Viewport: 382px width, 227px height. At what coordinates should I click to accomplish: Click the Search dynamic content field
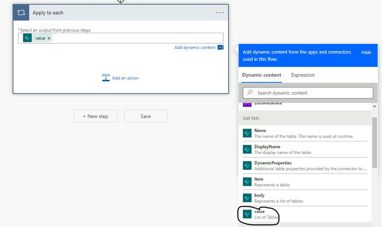point(308,93)
